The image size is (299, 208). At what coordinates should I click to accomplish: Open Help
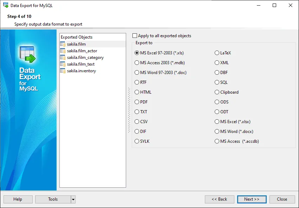coord(18,200)
